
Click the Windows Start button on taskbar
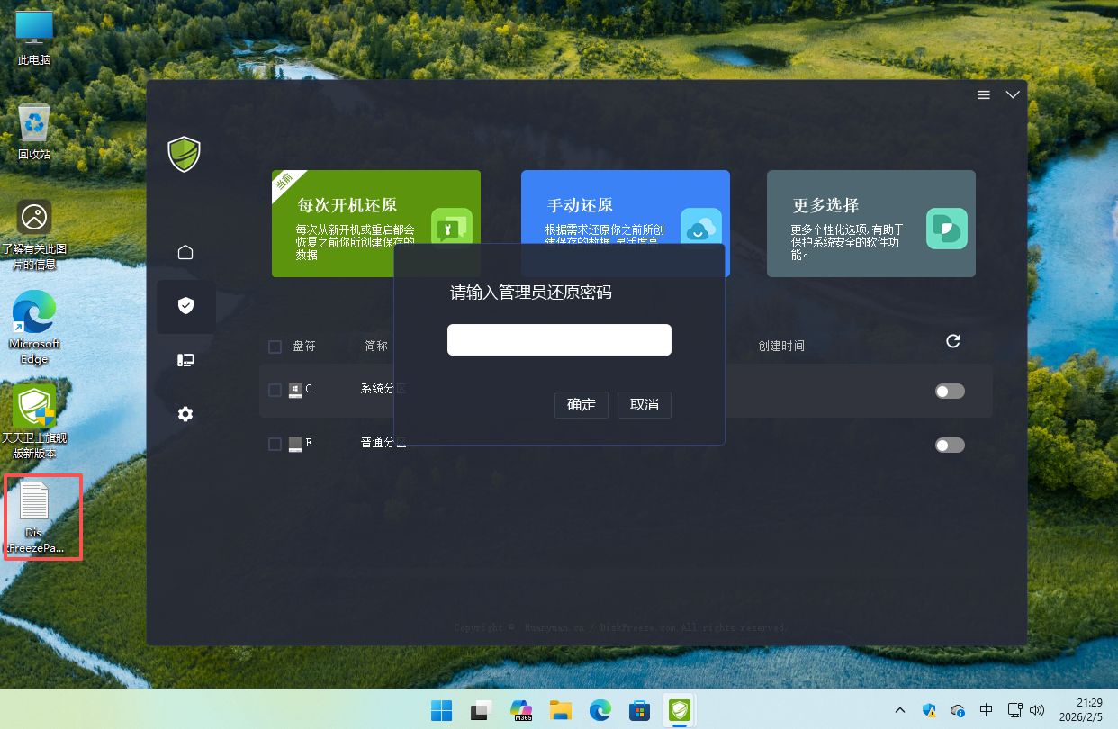(442, 710)
